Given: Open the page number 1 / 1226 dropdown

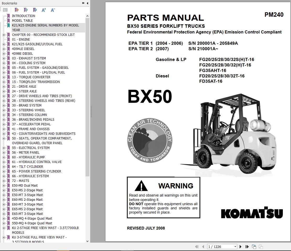Looking at the screenshot, I should point(235,247).
